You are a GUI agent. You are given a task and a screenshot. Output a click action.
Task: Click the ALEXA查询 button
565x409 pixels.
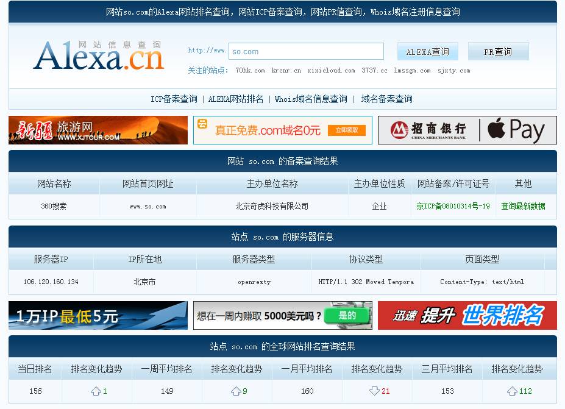click(x=427, y=52)
